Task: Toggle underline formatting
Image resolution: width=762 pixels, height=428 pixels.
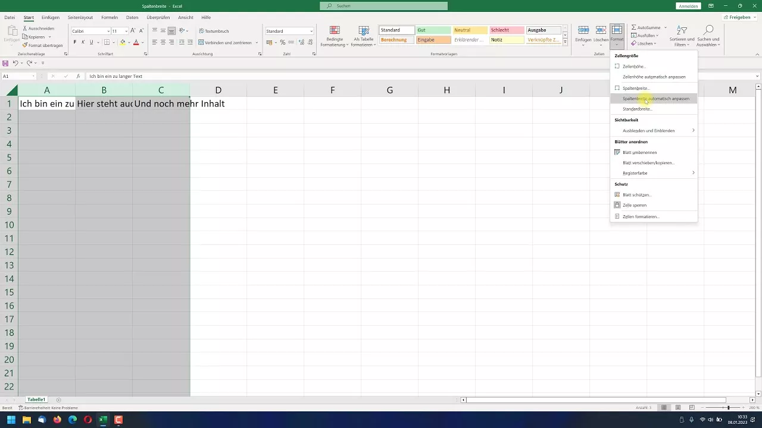Action: 91,43
